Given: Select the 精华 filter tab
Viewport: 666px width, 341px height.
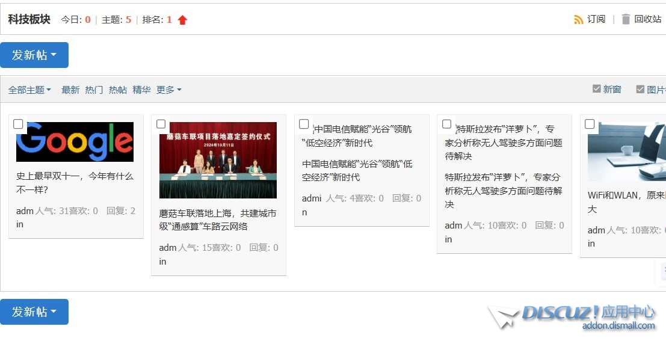Looking at the screenshot, I should pyautogui.click(x=141, y=90).
